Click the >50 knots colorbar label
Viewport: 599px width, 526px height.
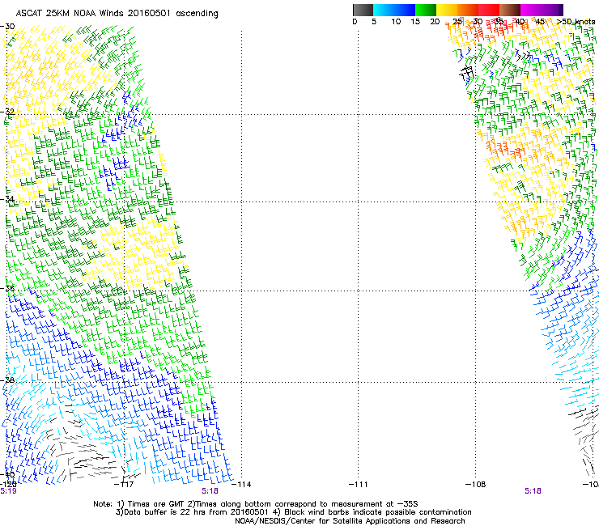tap(576, 22)
